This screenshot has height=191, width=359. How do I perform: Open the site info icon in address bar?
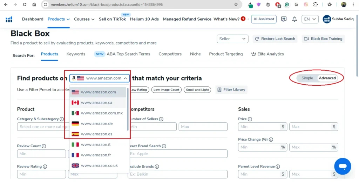pyautogui.click(x=45, y=5)
